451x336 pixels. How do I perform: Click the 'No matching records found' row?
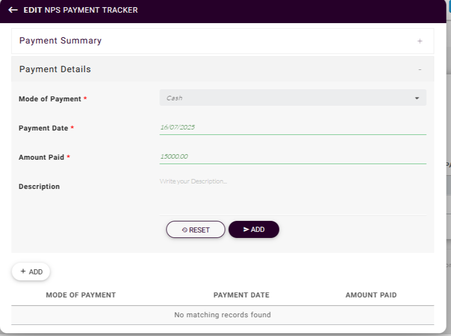coord(222,315)
